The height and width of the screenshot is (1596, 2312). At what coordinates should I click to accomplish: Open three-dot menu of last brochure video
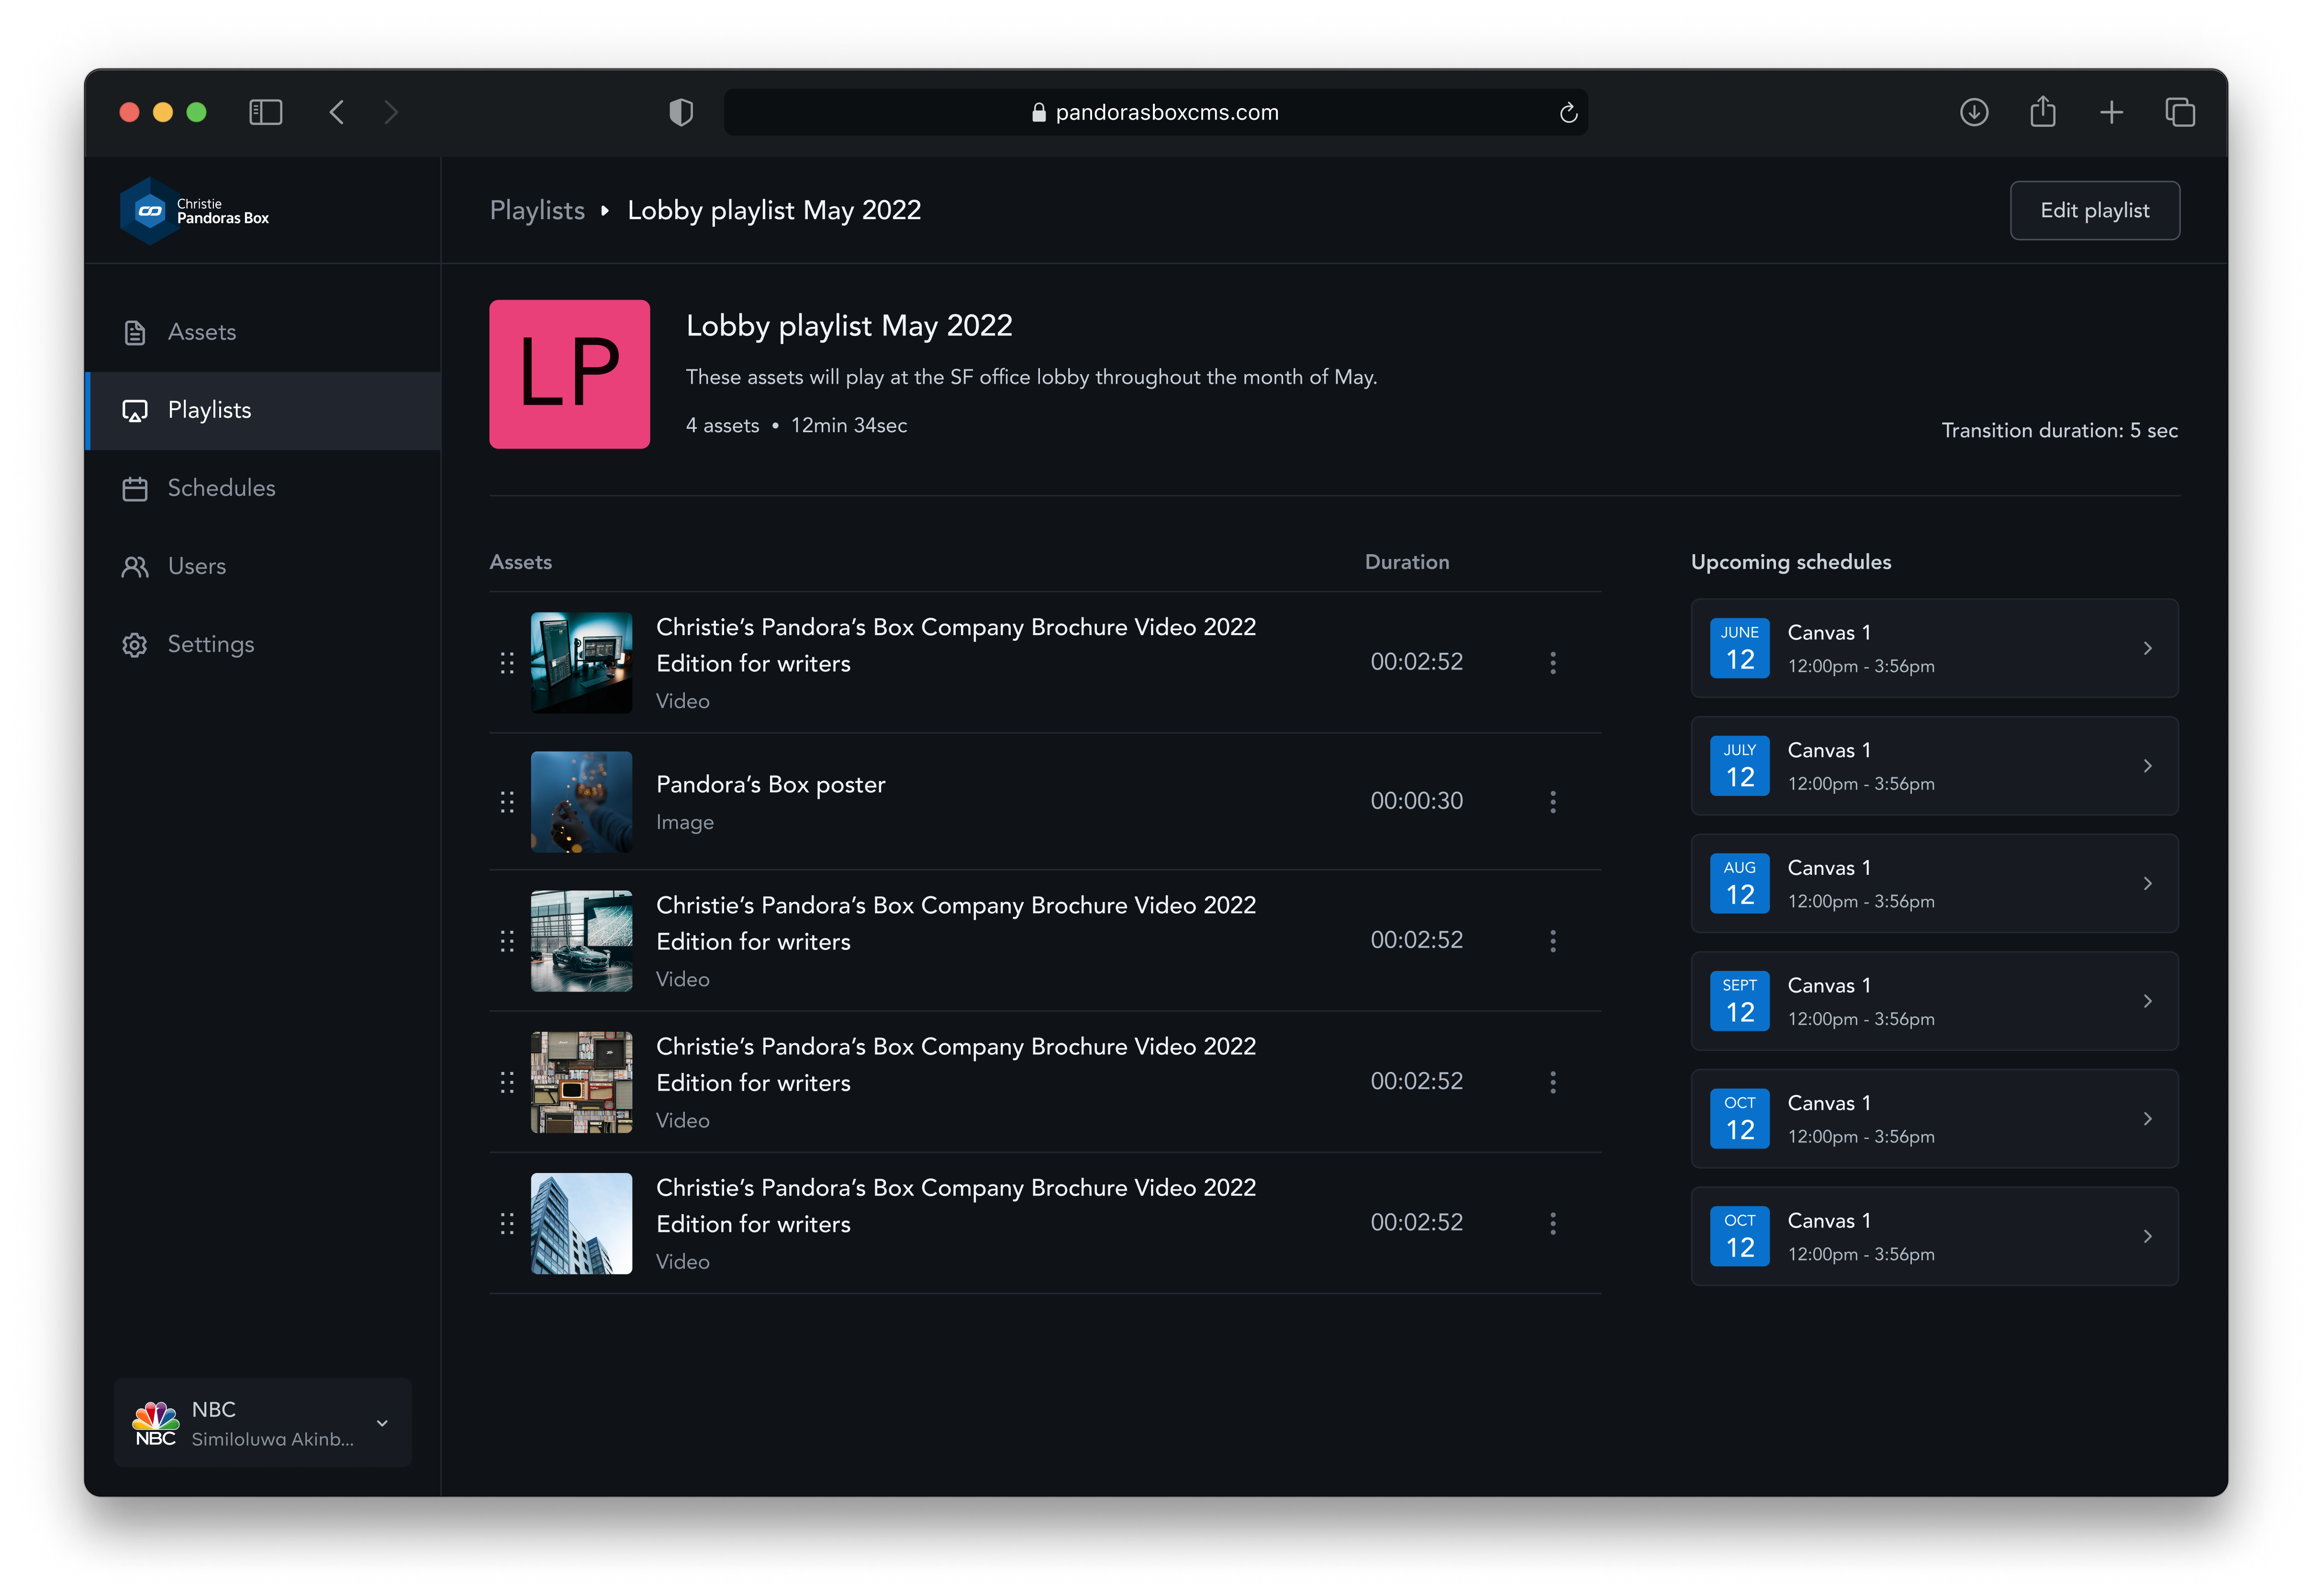(x=1552, y=1224)
